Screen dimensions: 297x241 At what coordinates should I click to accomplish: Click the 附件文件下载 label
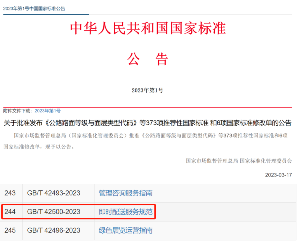click(17, 111)
